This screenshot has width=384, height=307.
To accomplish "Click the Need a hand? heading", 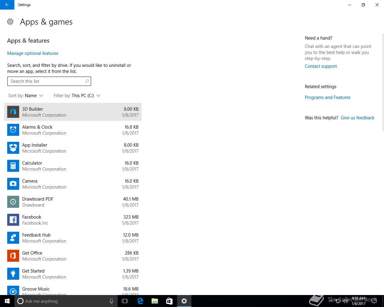I will point(319,38).
